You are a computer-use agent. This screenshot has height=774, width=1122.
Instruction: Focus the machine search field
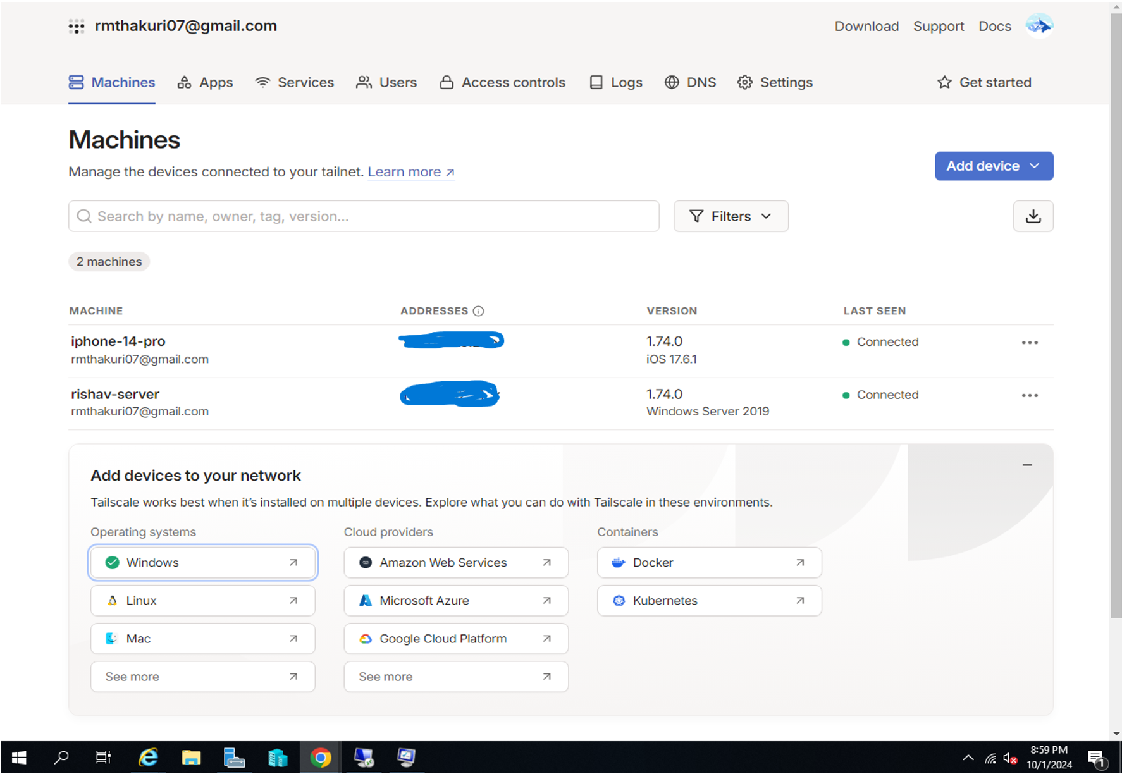(364, 216)
